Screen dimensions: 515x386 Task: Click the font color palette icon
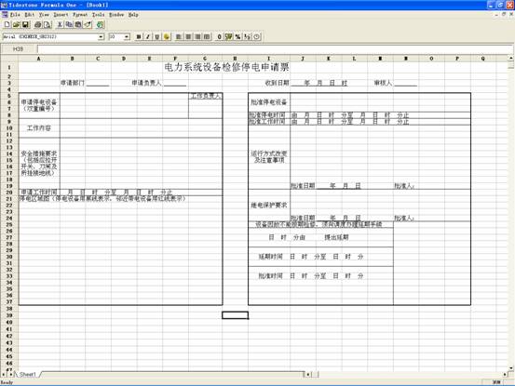pos(167,36)
